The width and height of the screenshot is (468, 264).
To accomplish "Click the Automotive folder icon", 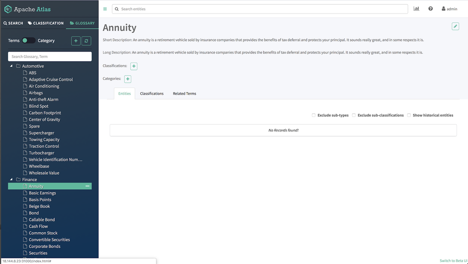I will tap(18, 66).
